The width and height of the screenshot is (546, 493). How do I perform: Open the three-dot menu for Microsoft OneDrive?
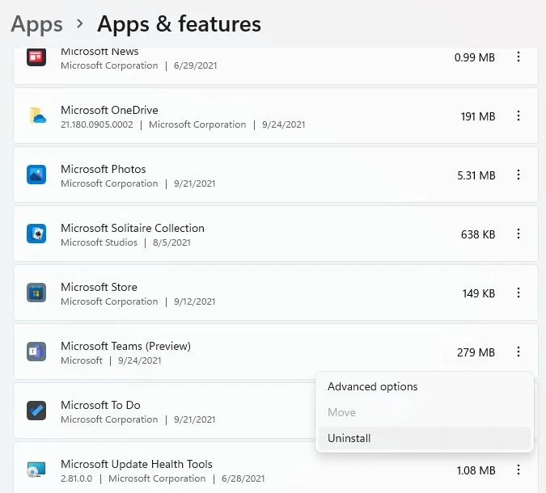pyautogui.click(x=518, y=116)
